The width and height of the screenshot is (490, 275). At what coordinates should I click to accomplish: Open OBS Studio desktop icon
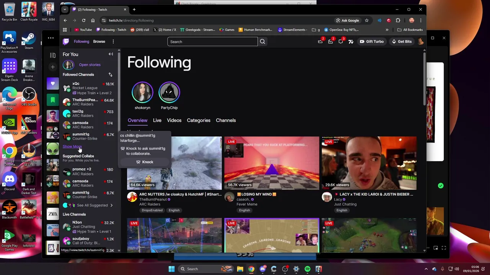[29, 97]
